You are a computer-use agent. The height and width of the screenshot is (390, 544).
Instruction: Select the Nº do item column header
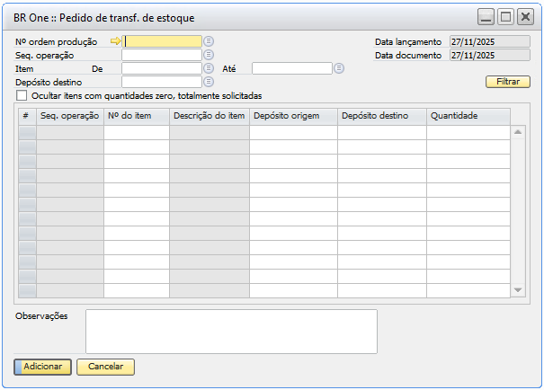[136, 116]
